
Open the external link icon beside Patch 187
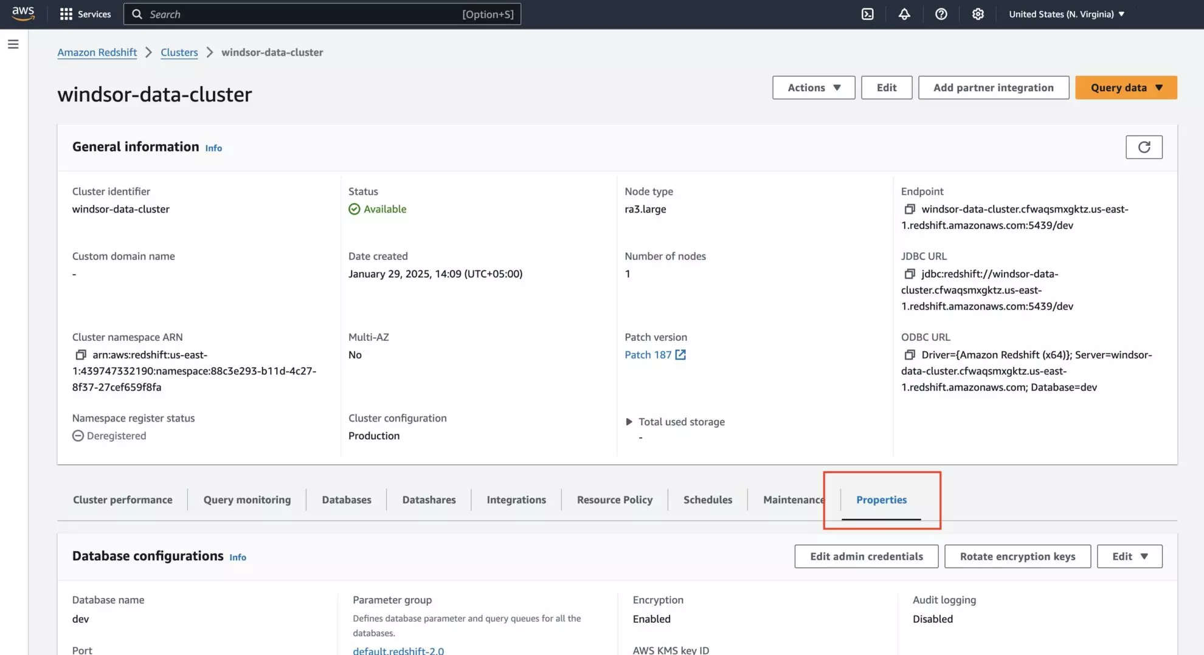click(x=680, y=355)
